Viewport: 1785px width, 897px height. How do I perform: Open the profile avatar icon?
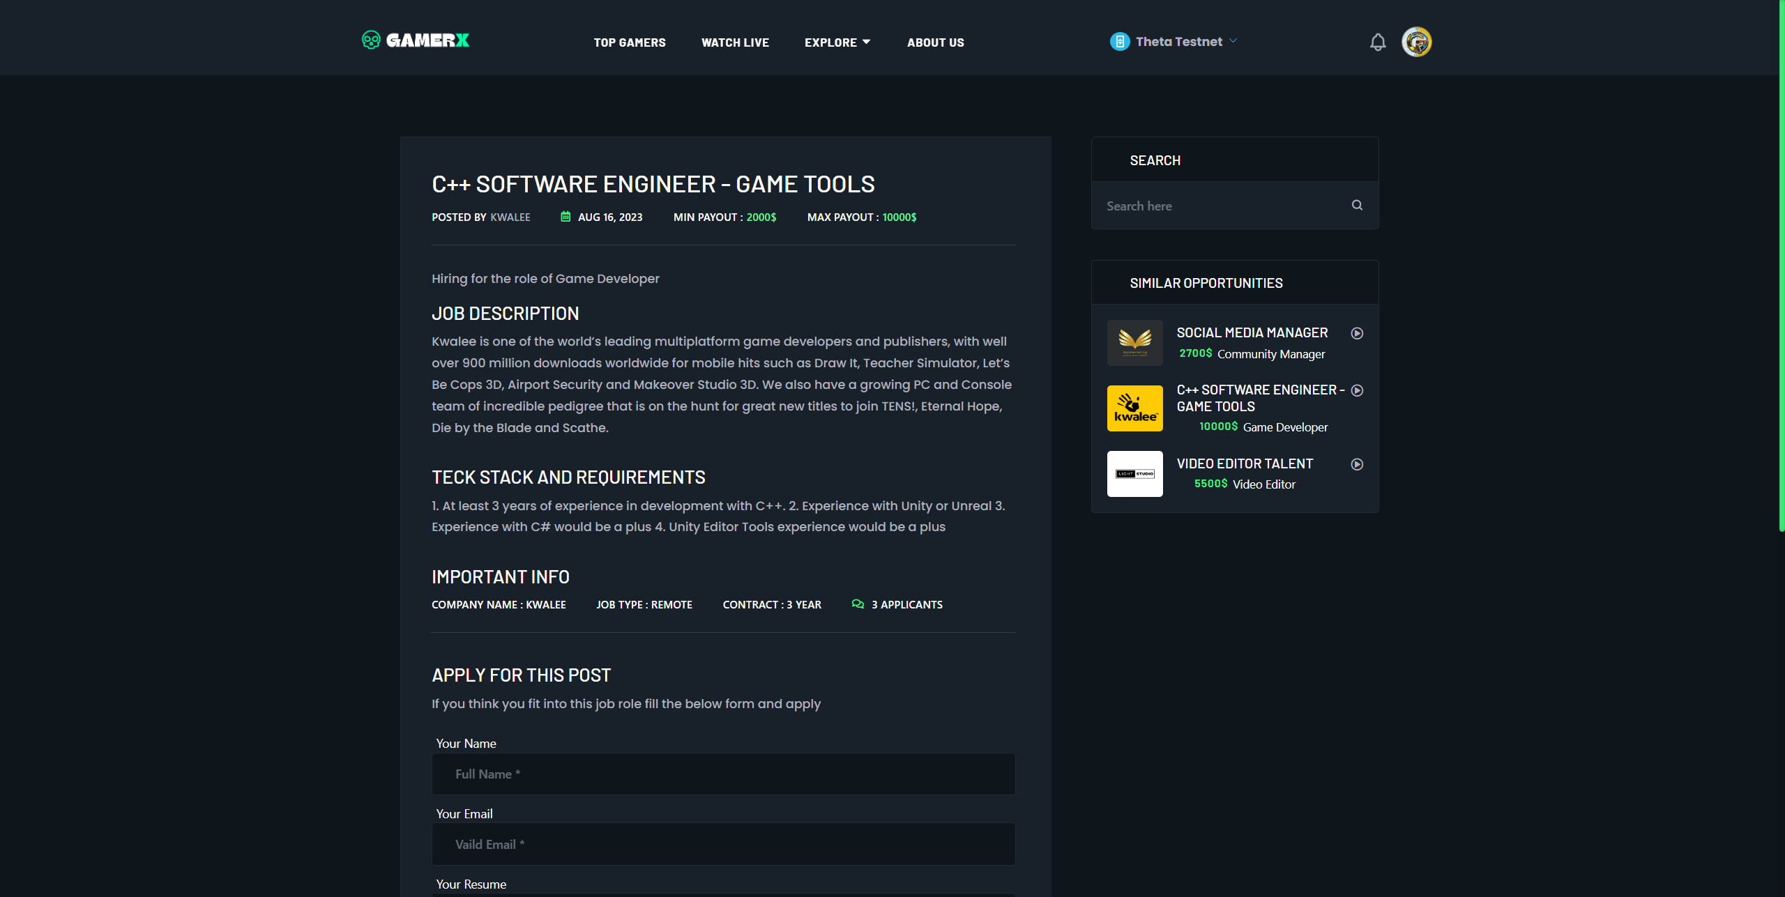point(1416,42)
